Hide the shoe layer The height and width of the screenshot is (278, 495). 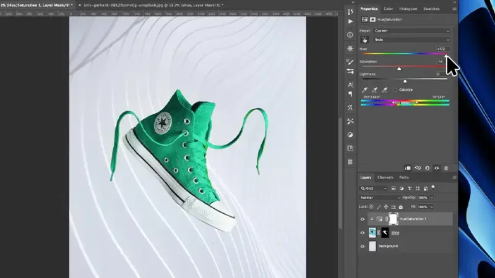(x=363, y=233)
